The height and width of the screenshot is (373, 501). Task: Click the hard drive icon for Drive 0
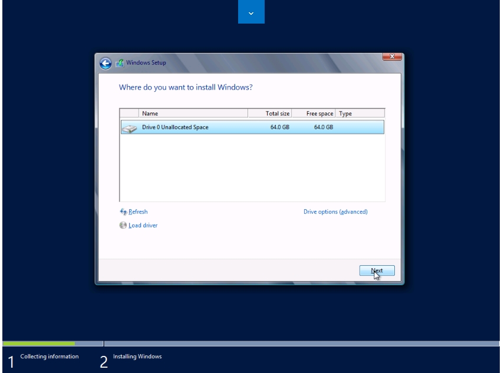130,128
